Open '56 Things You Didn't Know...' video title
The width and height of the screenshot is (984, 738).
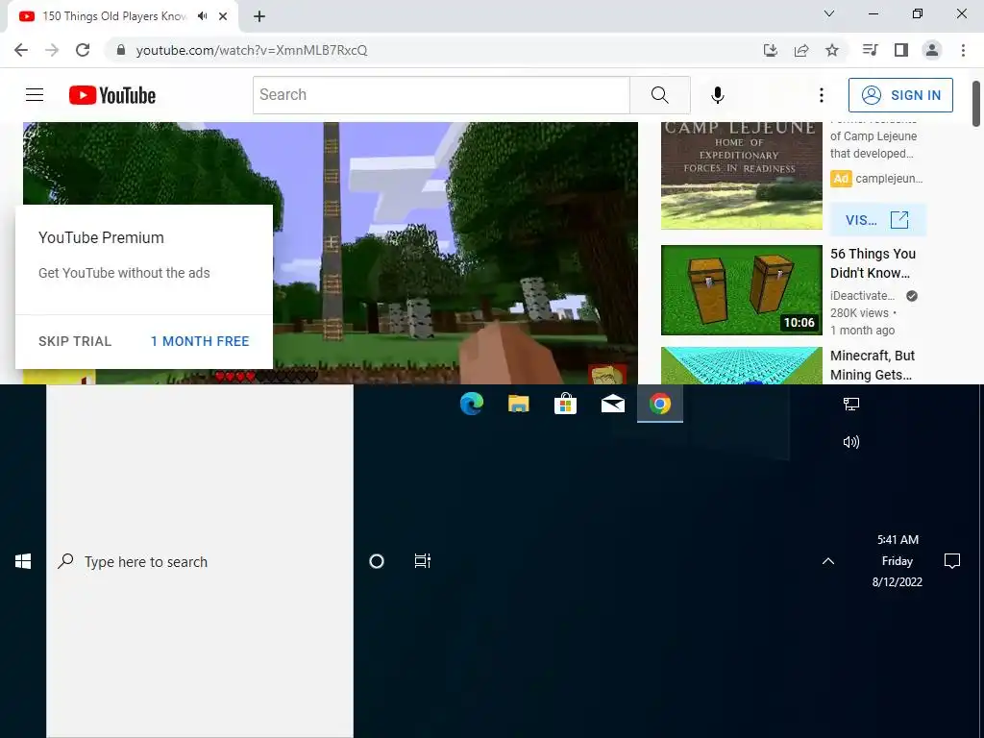tap(873, 263)
